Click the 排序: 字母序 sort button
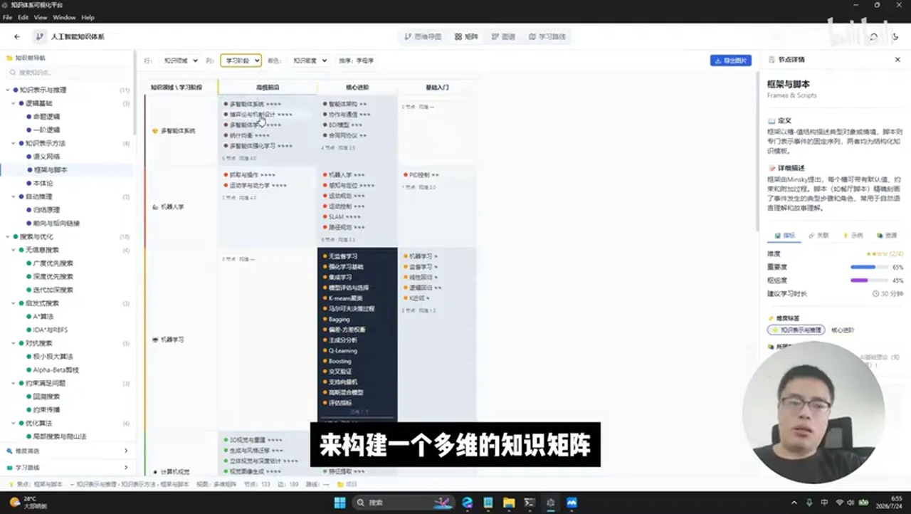The height and width of the screenshot is (514, 911). pyautogui.click(x=356, y=61)
